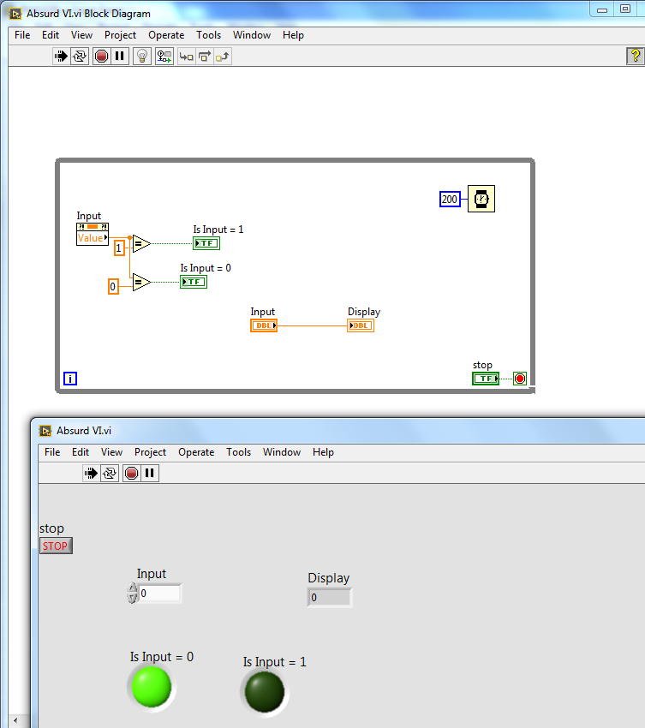Select 'Is Input = 1' boolean terminal

click(x=206, y=243)
